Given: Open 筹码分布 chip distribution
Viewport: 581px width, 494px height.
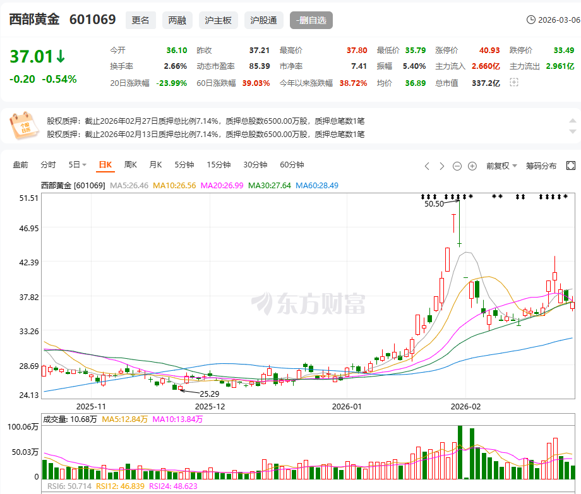Looking at the screenshot, I should pos(541,166).
